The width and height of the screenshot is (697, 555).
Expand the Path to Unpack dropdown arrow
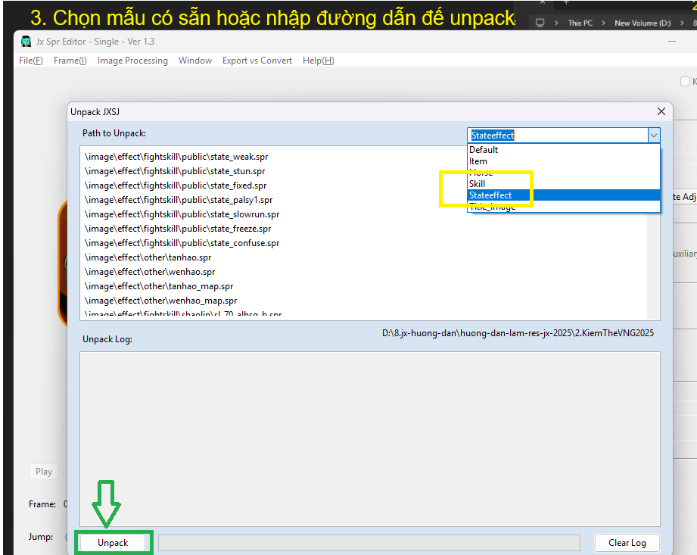pyautogui.click(x=653, y=136)
